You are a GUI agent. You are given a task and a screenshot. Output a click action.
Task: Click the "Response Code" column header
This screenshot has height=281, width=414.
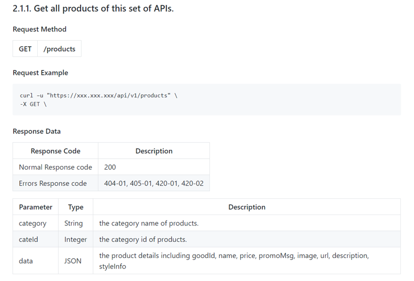[55, 151]
